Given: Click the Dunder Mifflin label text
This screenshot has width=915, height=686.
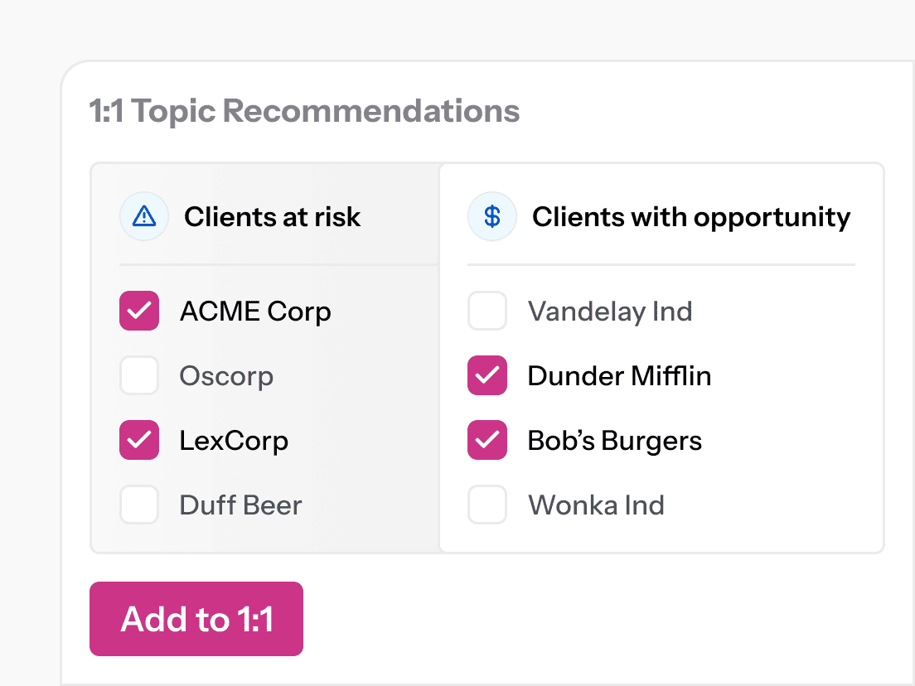Looking at the screenshot, I should 619,376.
